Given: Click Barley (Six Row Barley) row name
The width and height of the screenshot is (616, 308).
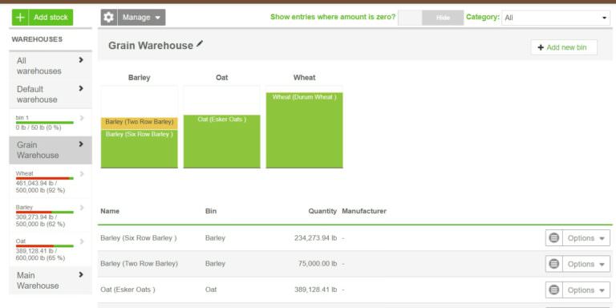Looking at the screenshot, I should pyautogui.click(x=139, y=238).
